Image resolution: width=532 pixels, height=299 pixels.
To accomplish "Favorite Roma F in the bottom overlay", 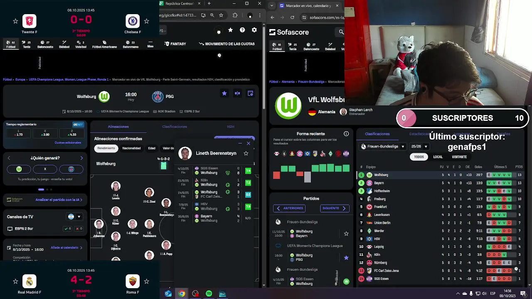I will click(x=146, y=282).
